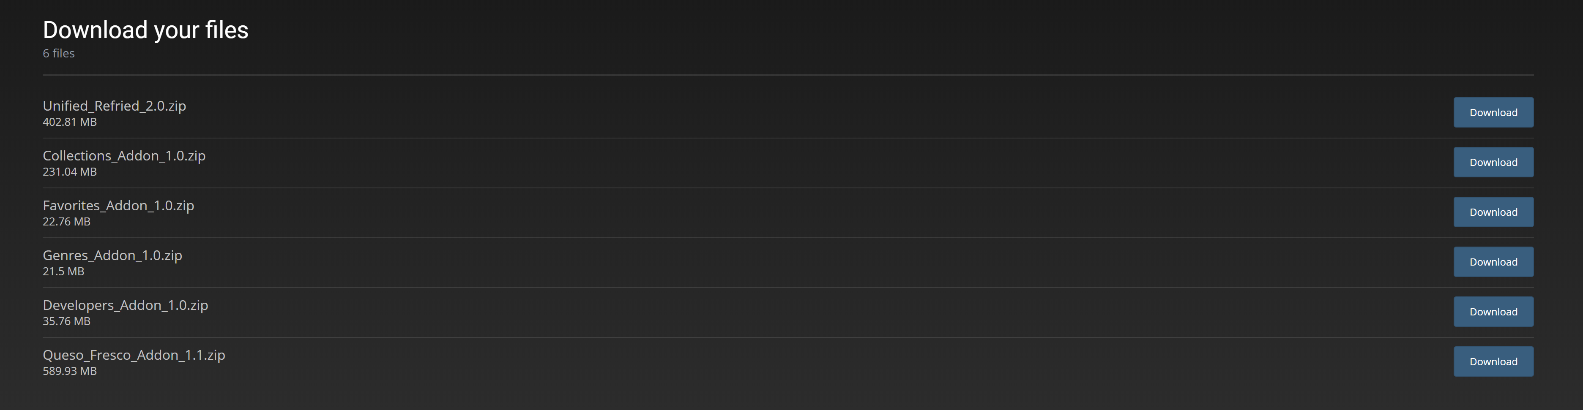Select the Developers_Addon_1.0.zip name
1583x410 pixels.
point(126,304)
